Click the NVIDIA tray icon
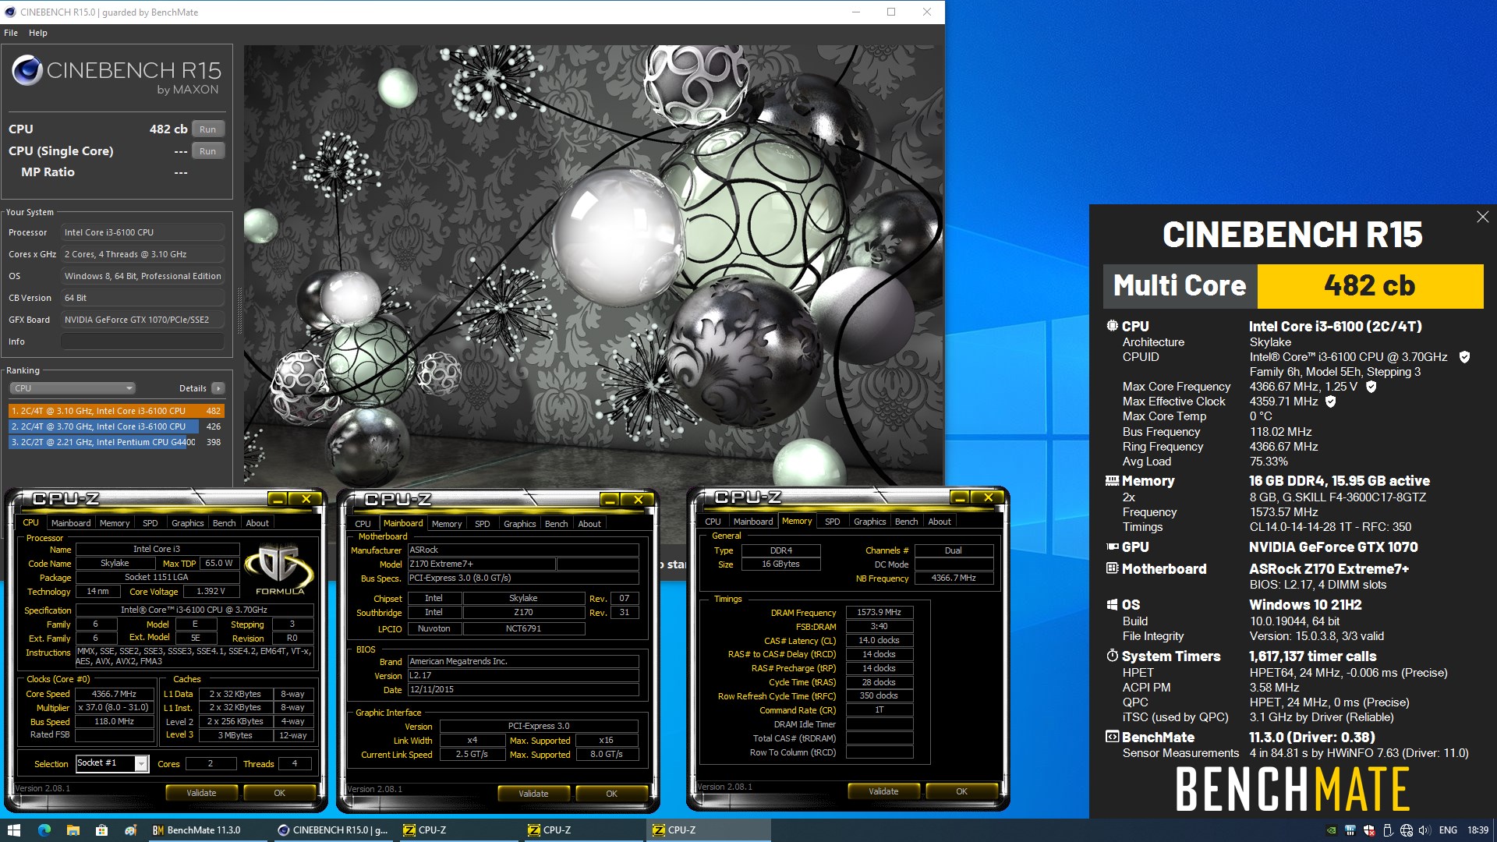 (1332, 830)
